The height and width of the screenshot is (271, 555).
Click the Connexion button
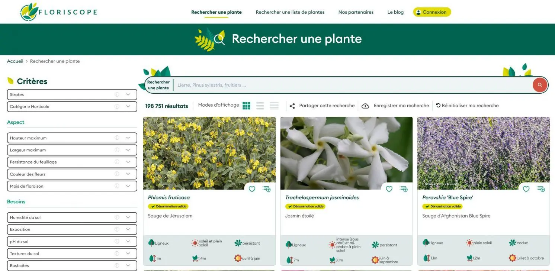[432, 12]
